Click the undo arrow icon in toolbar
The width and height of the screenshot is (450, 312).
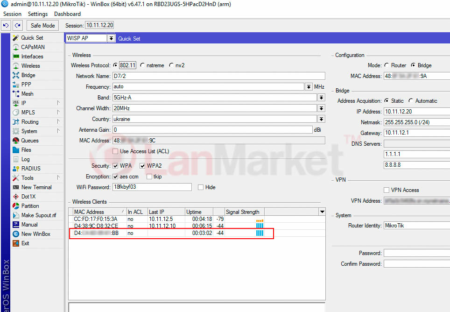[7, 26]
